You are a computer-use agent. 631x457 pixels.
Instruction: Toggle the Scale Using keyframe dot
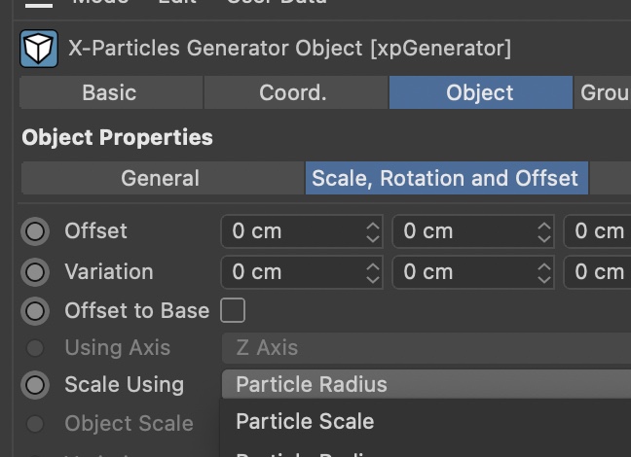point(36,385)
